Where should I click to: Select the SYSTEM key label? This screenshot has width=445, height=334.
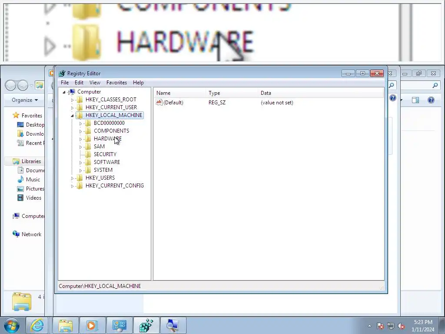click(103, 170)
